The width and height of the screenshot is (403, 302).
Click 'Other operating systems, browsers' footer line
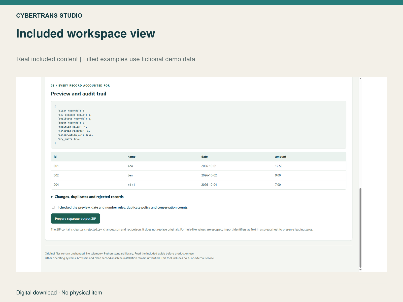click(130, 258)
